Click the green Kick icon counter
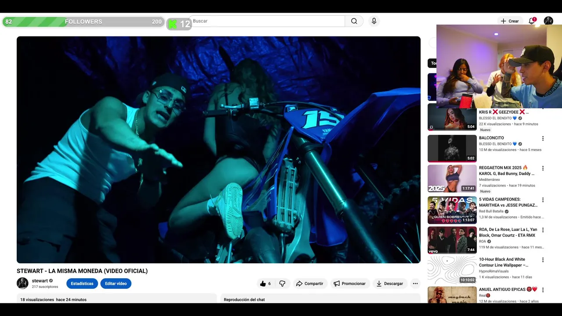Viewport: 562px width, 316px height. [x=179, y=24]
